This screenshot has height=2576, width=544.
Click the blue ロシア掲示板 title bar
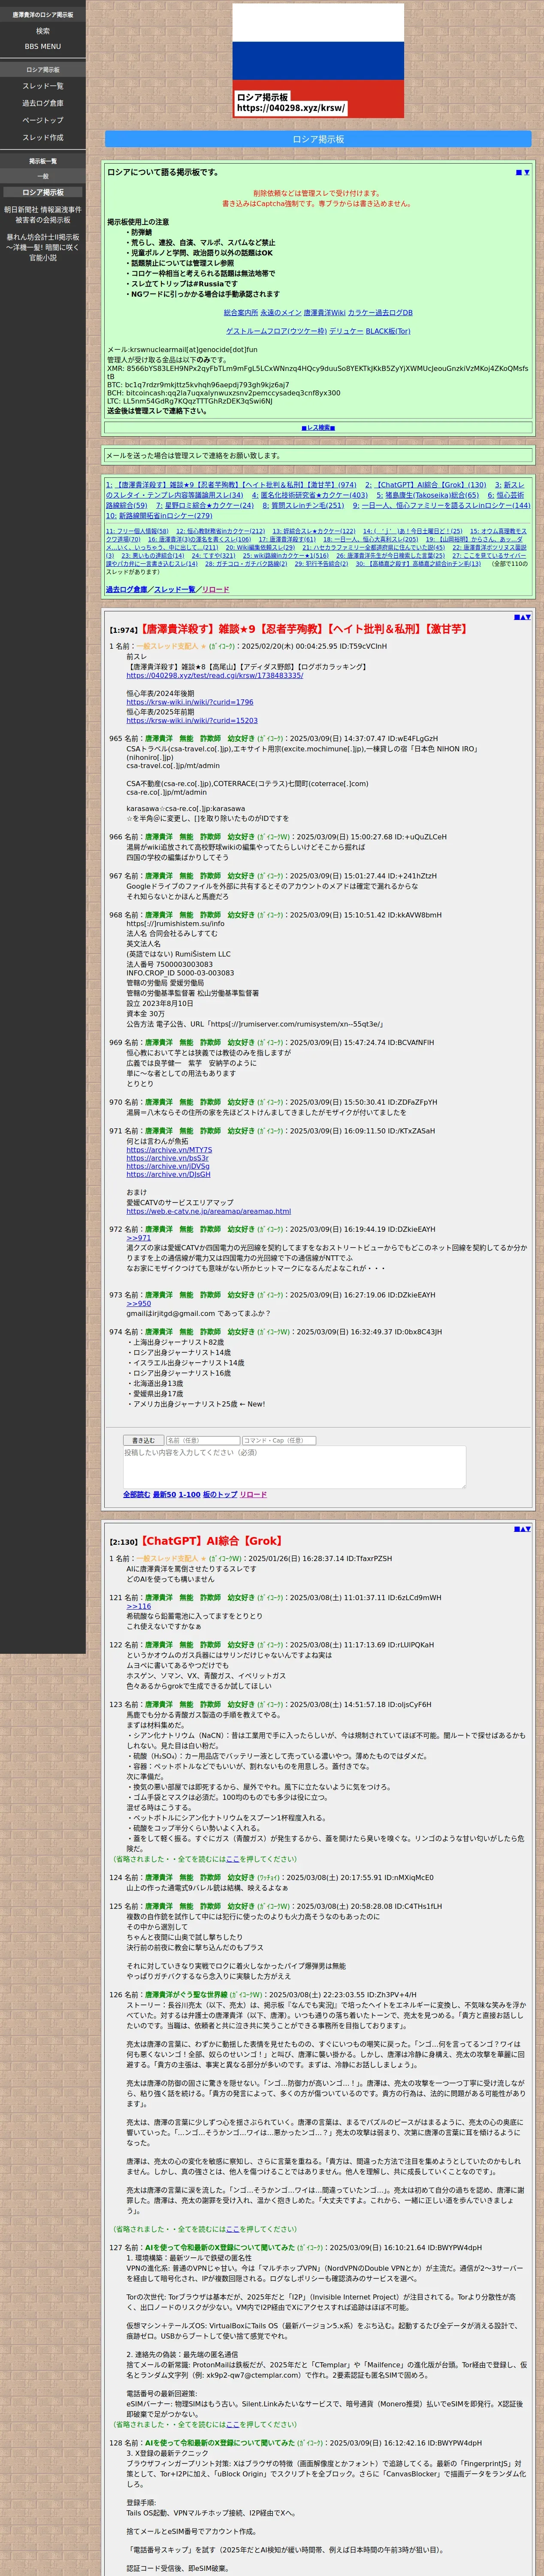click(x=318, y=139)
